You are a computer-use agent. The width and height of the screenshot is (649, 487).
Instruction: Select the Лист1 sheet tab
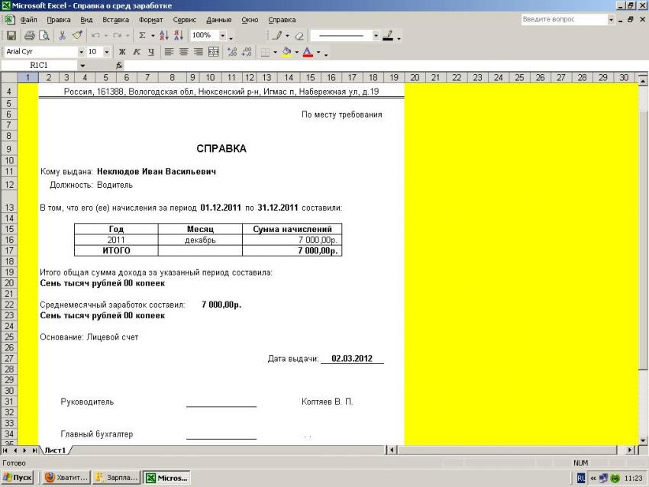(54, 450)
